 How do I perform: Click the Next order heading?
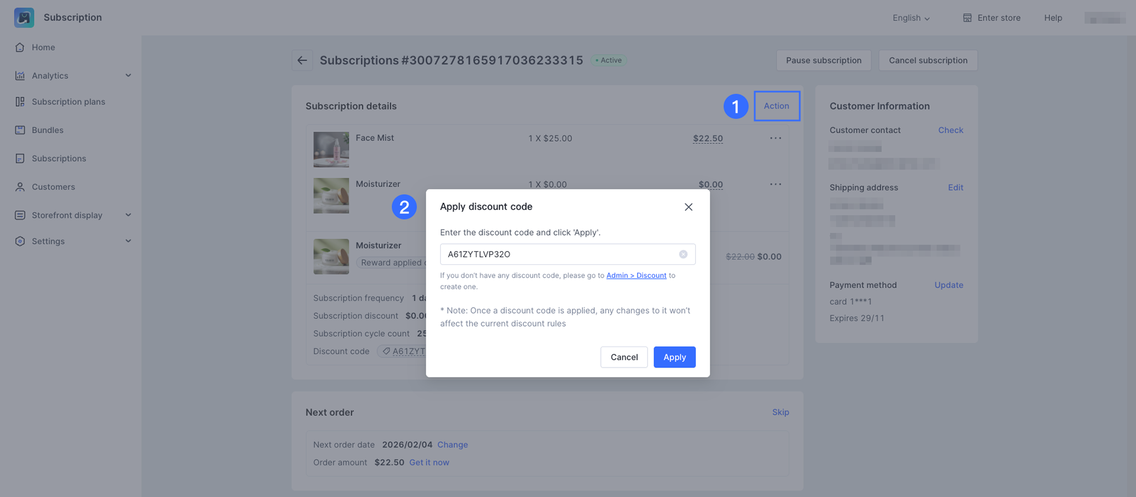[330, 412]
